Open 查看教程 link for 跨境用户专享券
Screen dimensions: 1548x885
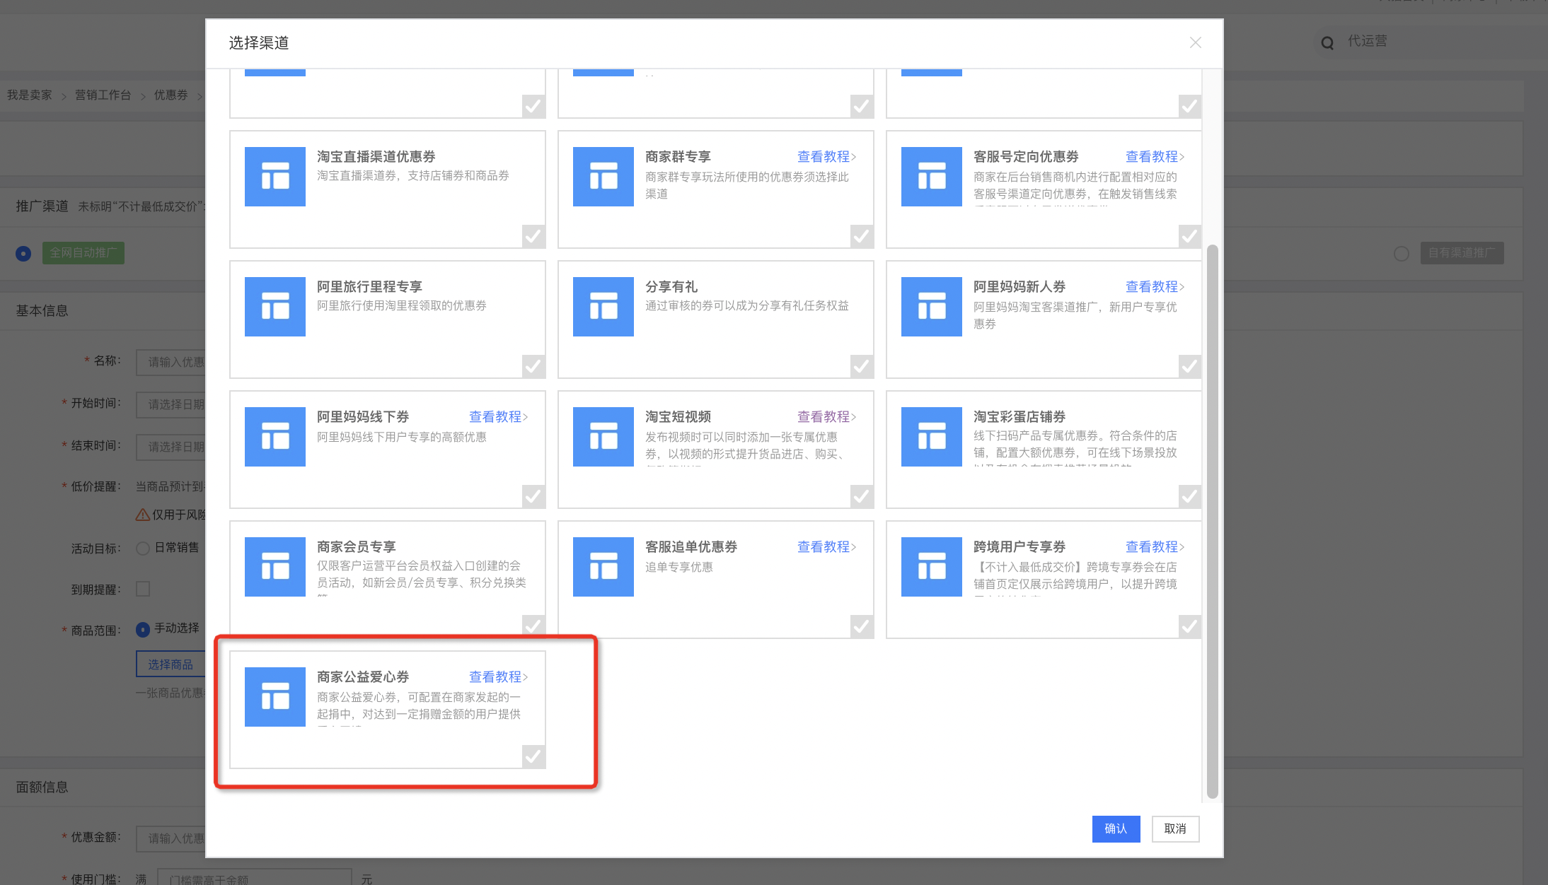[1155, 547]
